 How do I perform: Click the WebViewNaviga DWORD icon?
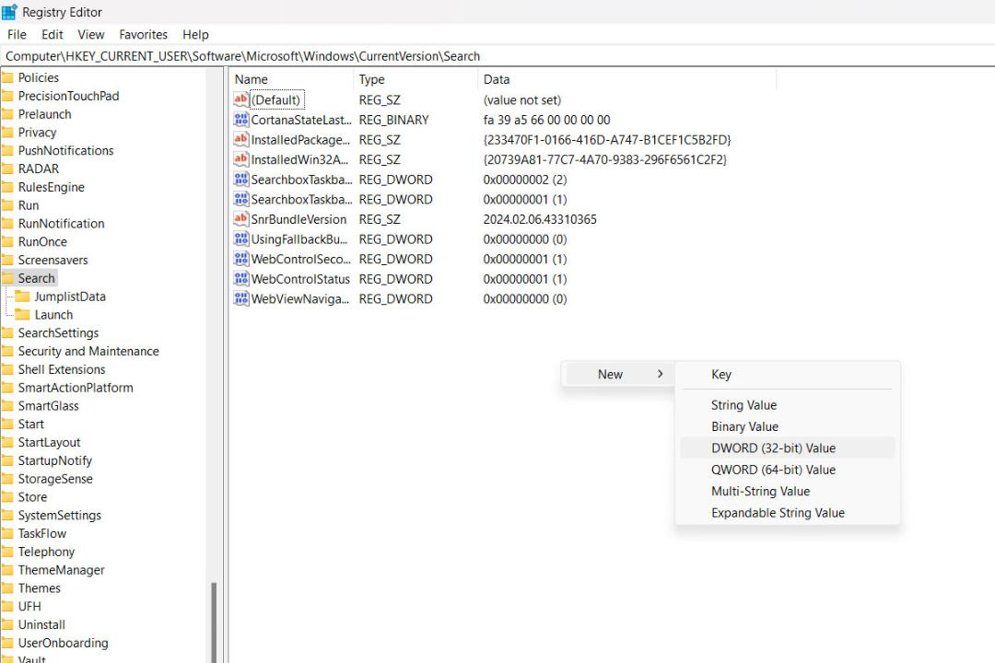click(x=241, y=299)
